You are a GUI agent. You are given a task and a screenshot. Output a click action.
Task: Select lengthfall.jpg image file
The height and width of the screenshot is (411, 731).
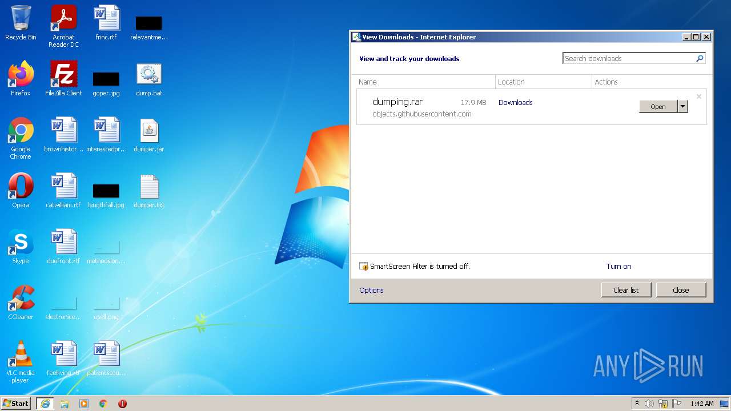[x=106, y=195]
